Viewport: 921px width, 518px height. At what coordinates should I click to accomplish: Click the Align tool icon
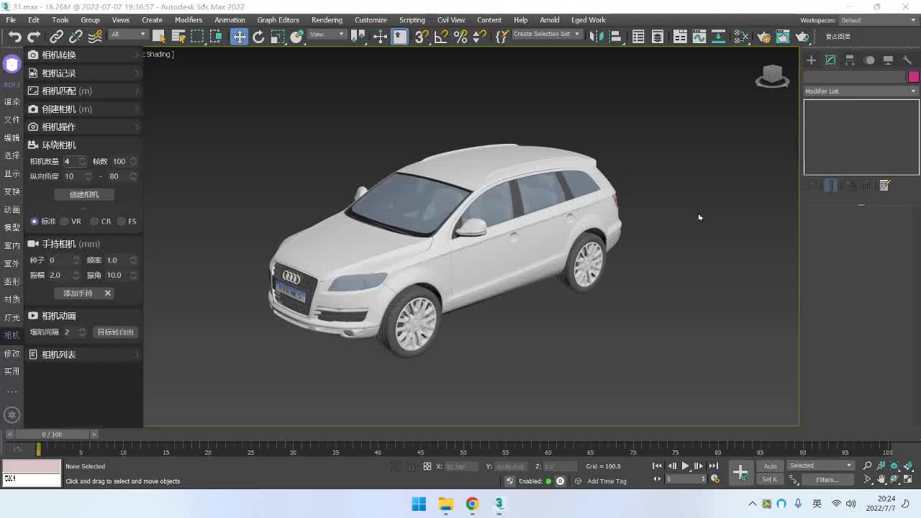pyautogui.click(x=615, y=37)
